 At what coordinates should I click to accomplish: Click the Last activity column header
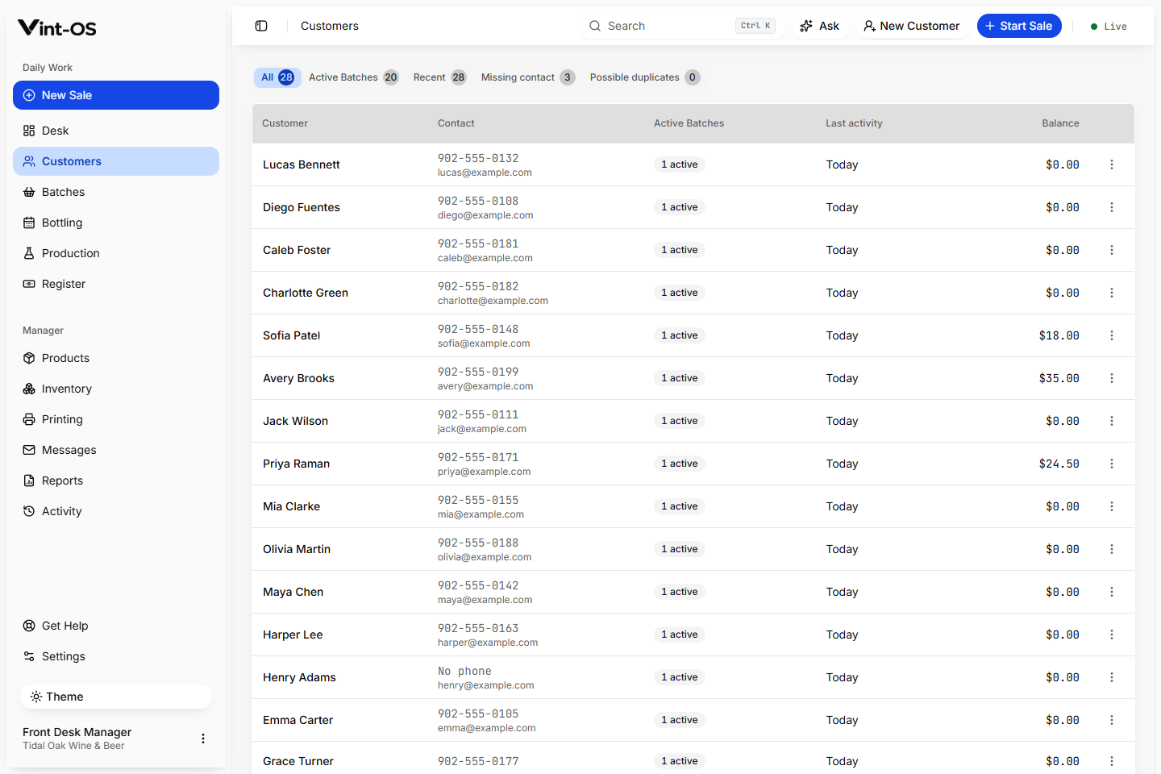[854, 123]
